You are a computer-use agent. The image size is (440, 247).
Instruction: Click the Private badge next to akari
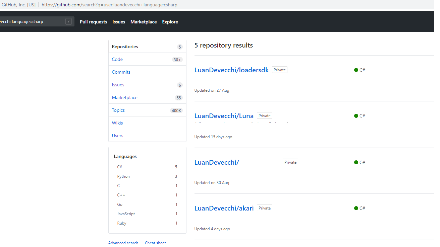pos(265,208)
